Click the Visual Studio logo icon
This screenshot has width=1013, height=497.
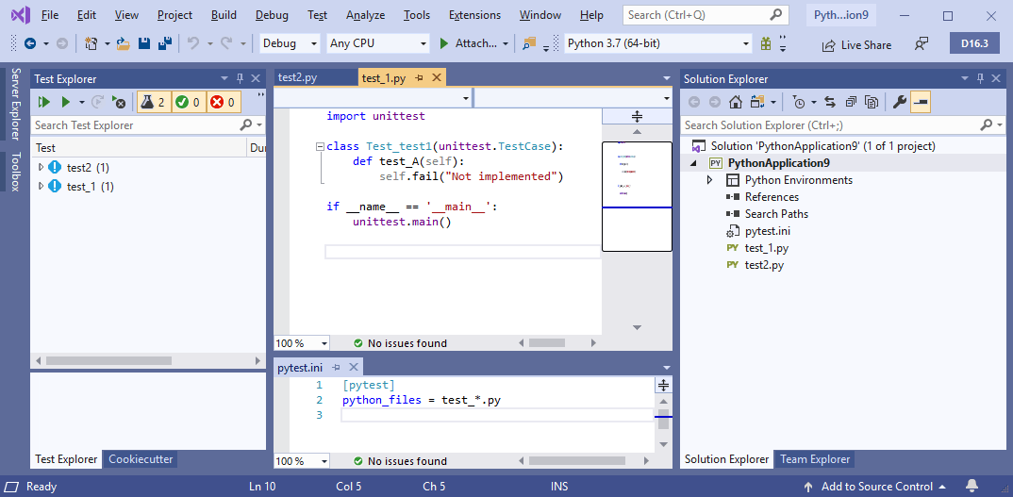[21, 14]
